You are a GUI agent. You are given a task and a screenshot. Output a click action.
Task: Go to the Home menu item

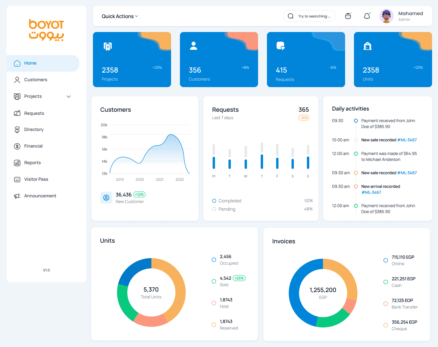coord(30,63)
